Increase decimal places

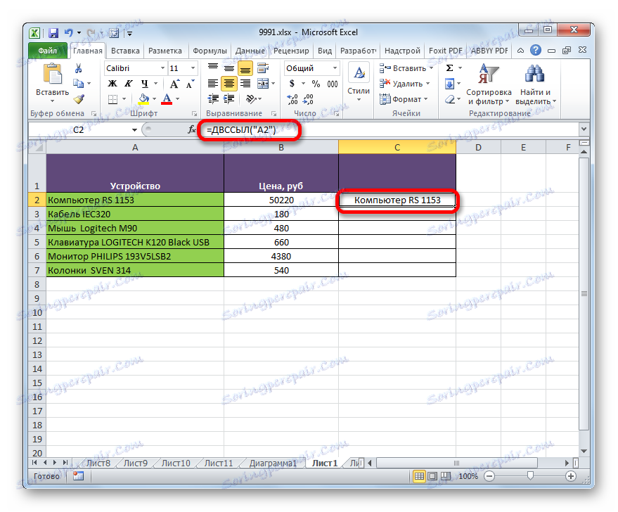point(292,99)
